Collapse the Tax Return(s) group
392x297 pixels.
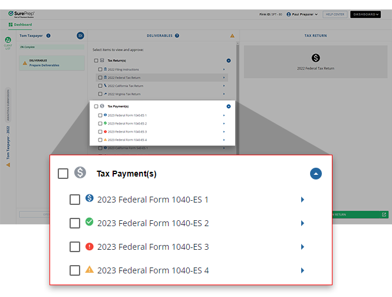coord(229,61)
